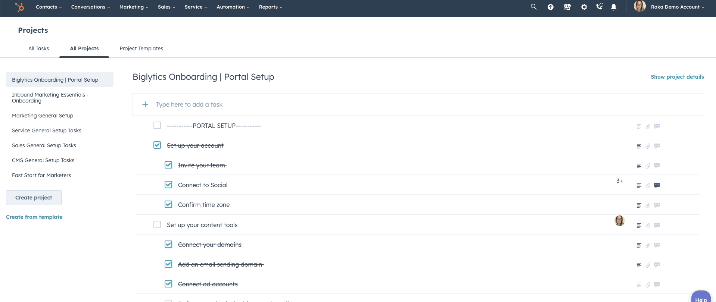Check the PORTAL SETUP task checkbox
Image resolution: width=716 pixels, height=302 pixels.
157,125
